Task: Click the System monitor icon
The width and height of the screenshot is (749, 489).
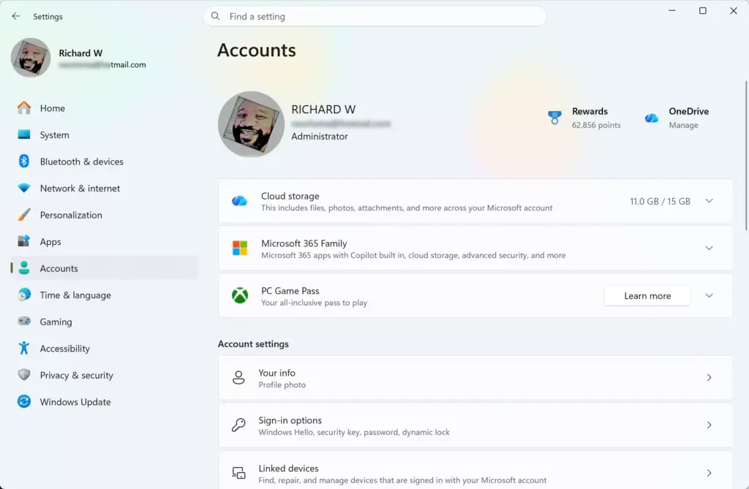Action: coord(24,134)
